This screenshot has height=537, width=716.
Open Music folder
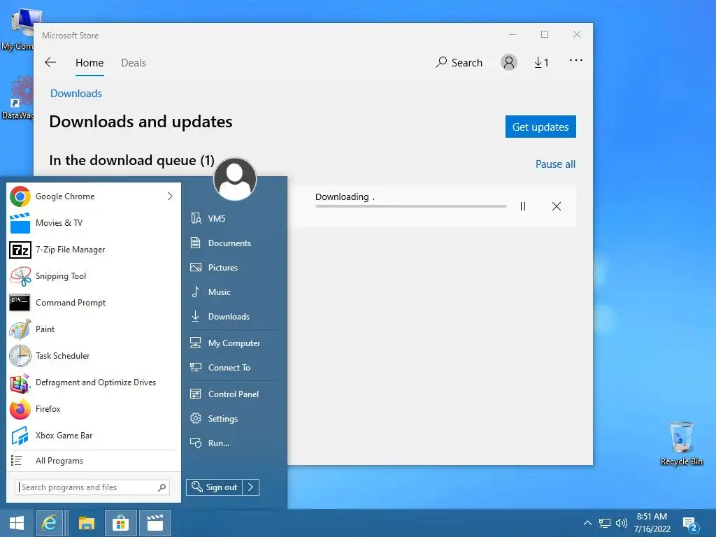click(x=233, y=292)
